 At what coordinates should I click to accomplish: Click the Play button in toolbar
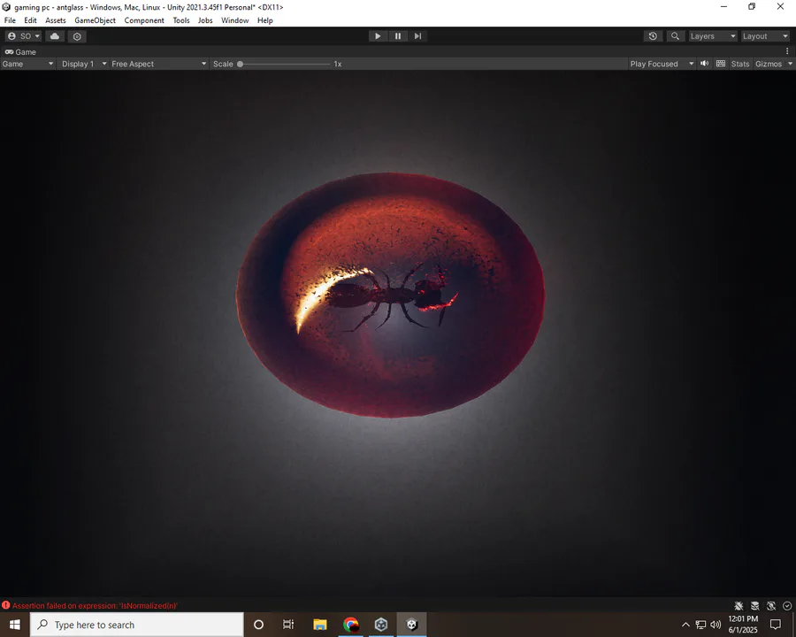click(378, 36)
